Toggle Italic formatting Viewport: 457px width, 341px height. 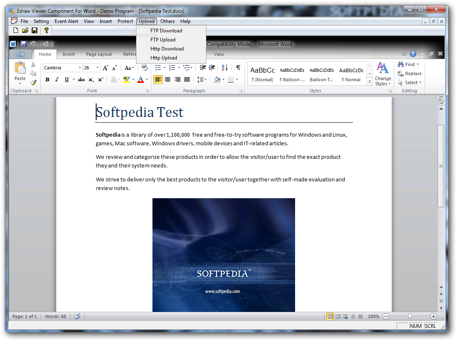(57, 80)
